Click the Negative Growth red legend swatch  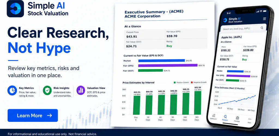coord(192,82)
